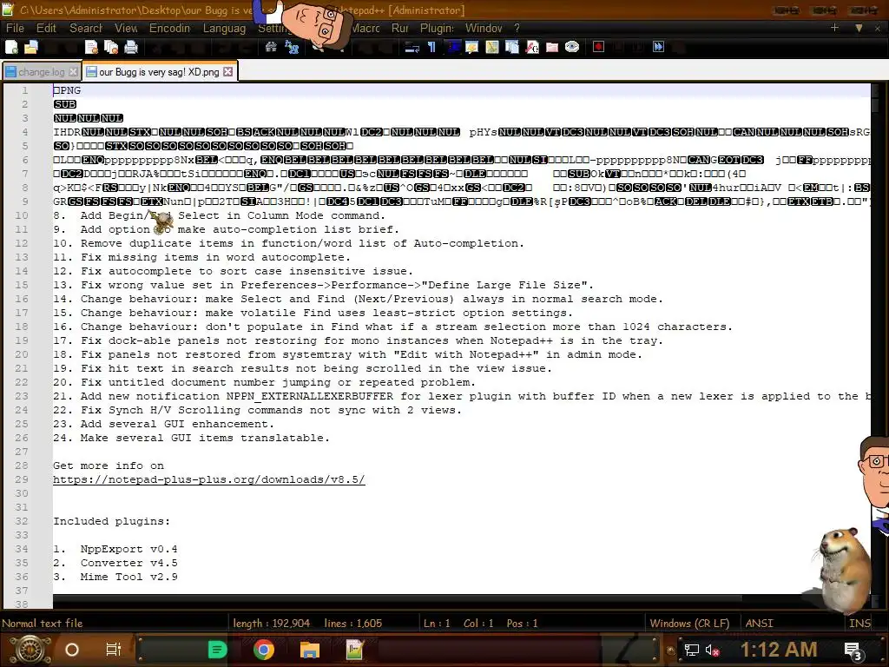Open the File menu

[15, 28]
